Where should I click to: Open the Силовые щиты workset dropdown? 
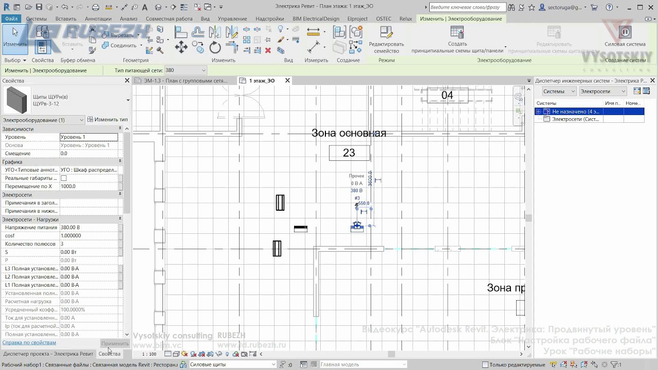tap(233, 365)
